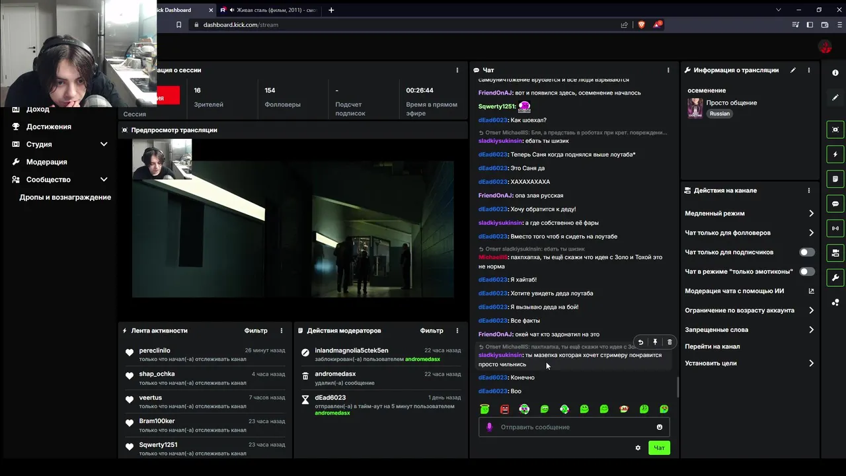Toggle the channel actions camera icon in sidebar
This screenshot has width=846, height=476.
point(835,253)
